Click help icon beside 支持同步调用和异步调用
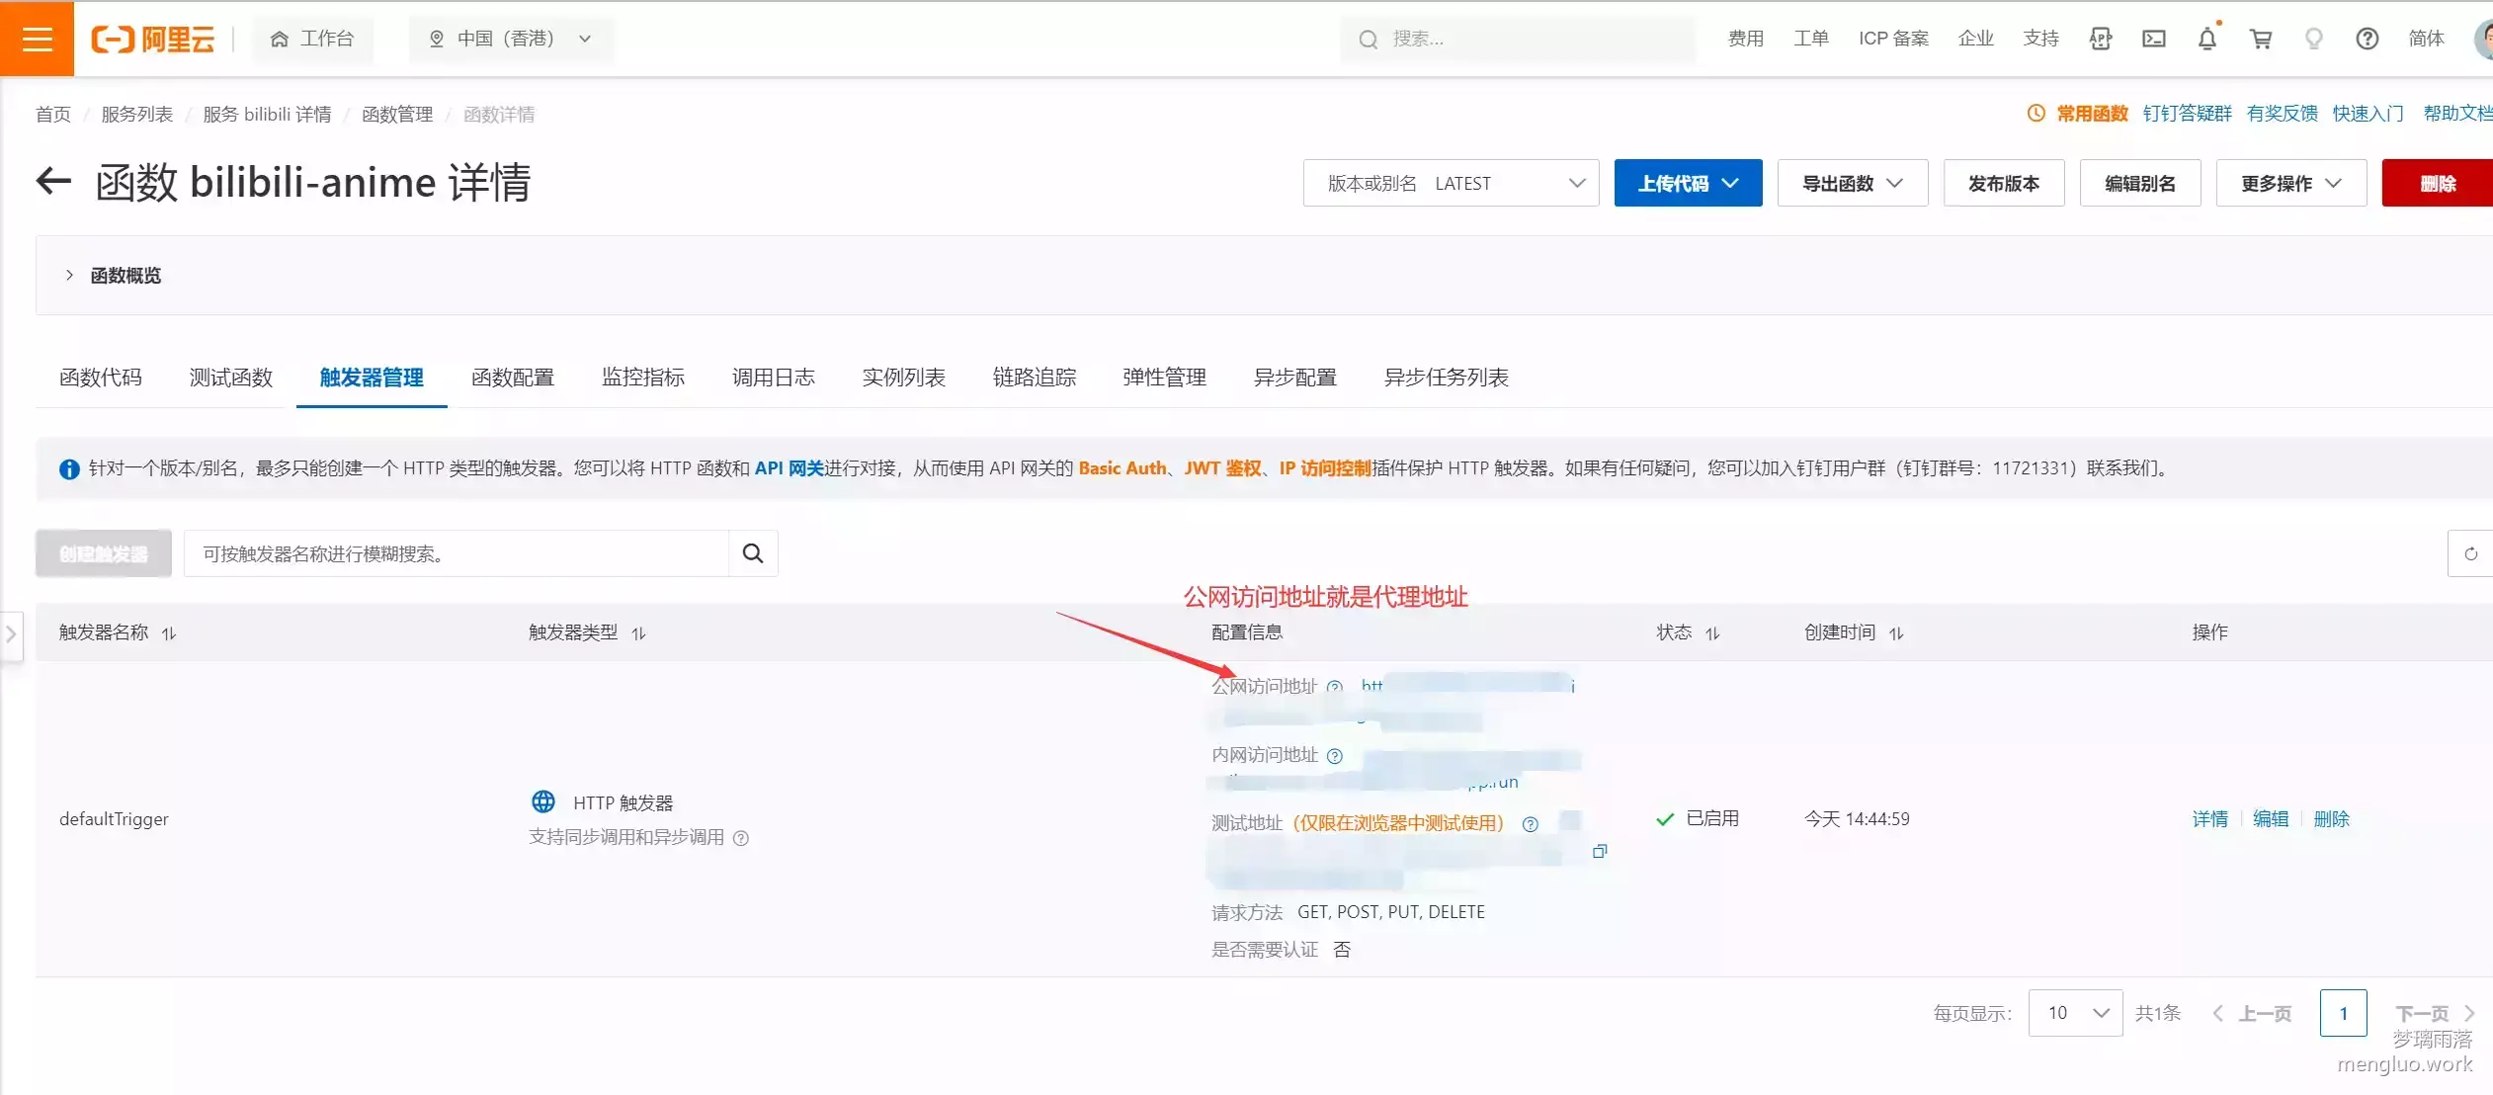Viewport: 2493px width, 1095px height. click(741, 838)
